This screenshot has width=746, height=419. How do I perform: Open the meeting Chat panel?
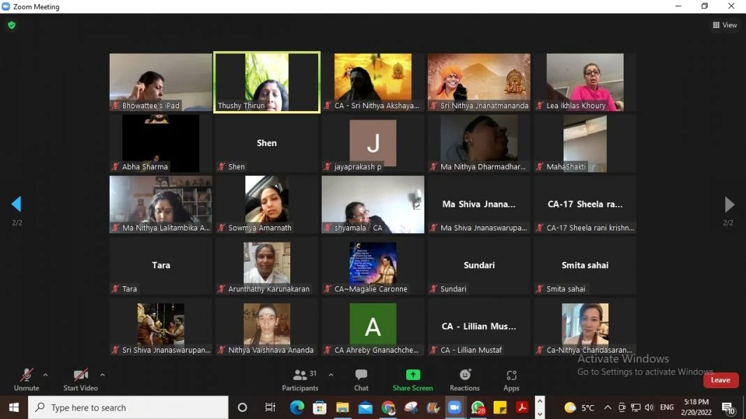point(361,380)
